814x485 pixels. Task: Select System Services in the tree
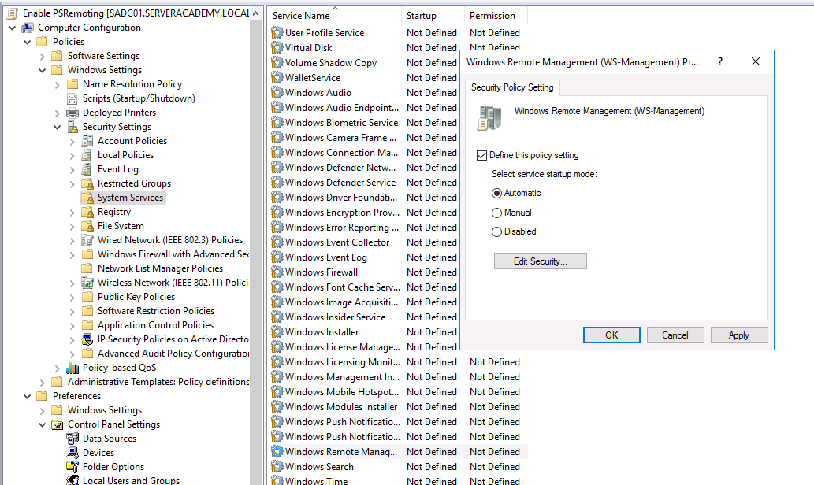pyautogui.click(x=130, y=198)
